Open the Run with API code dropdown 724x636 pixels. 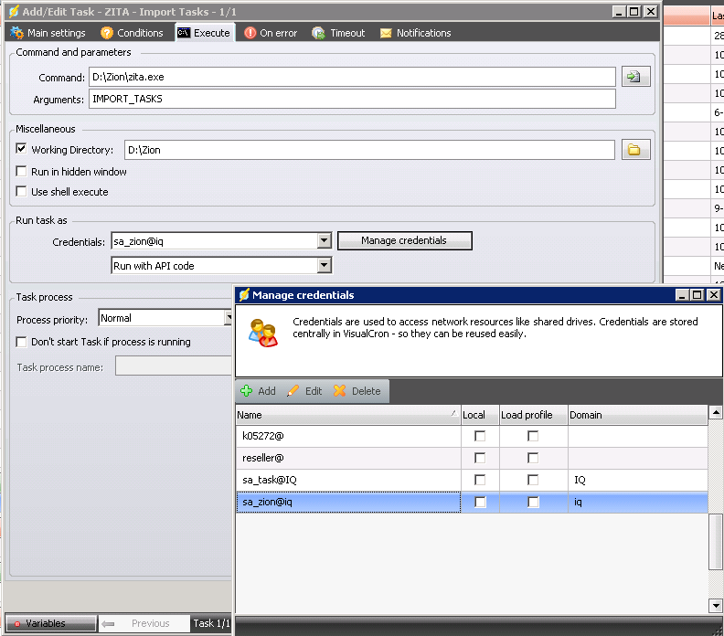[324, 266]
